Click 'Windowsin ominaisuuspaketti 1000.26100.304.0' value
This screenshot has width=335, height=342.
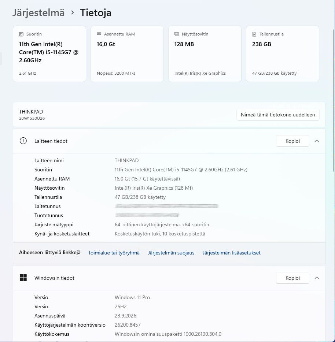168,334
